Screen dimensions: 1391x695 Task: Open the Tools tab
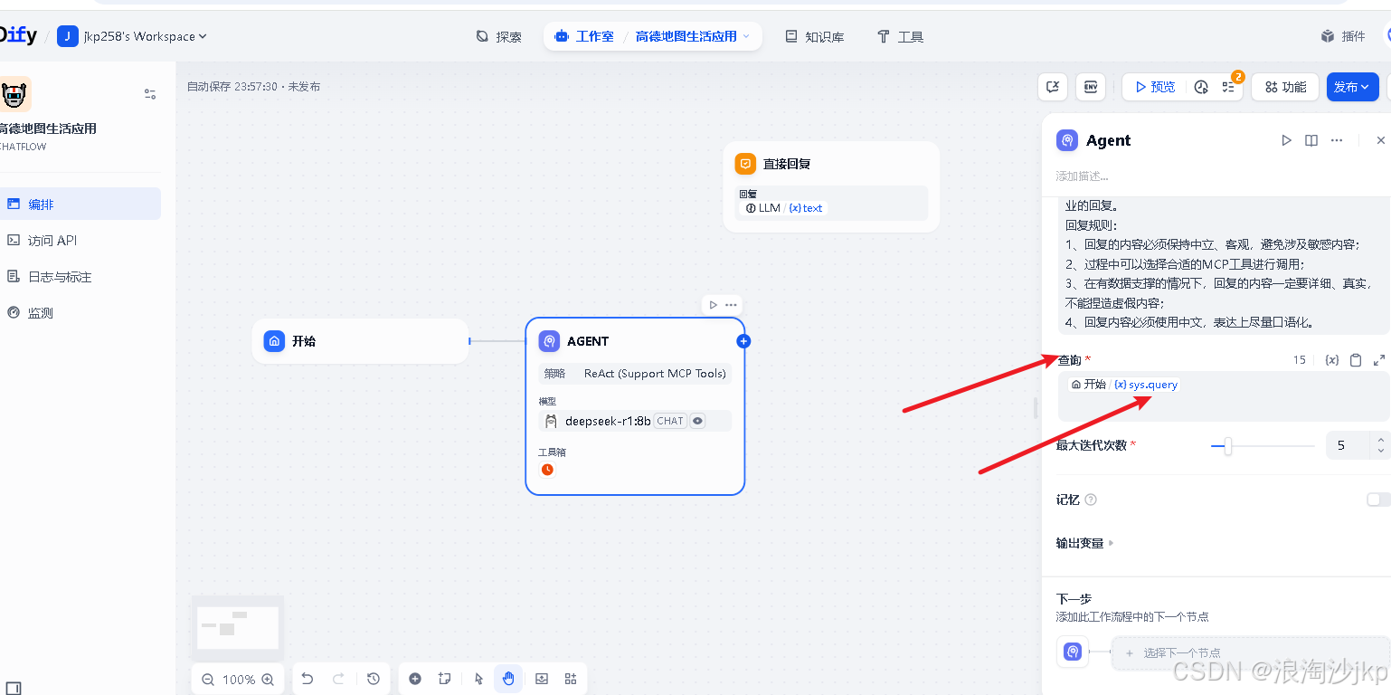(x=900, y=36)
